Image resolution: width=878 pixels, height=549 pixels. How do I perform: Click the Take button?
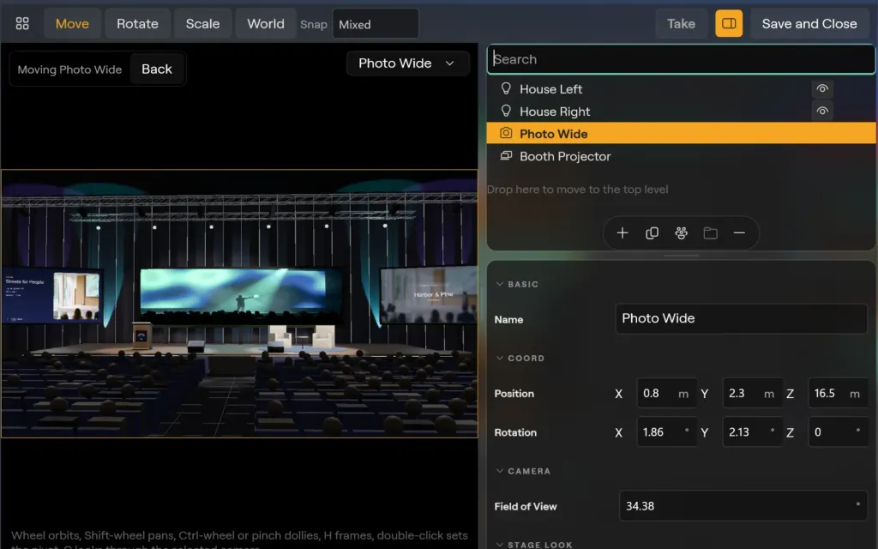[x=681, y=23]
